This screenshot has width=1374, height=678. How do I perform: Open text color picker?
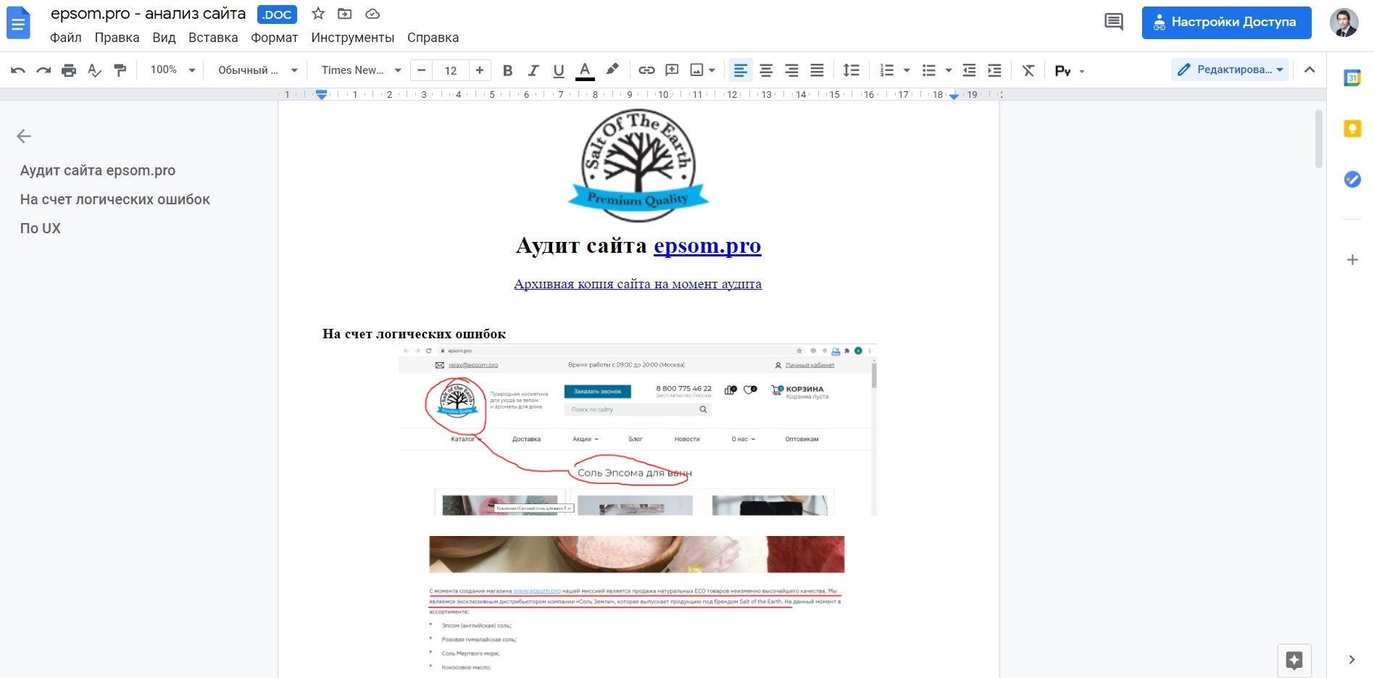coord(585,70)
